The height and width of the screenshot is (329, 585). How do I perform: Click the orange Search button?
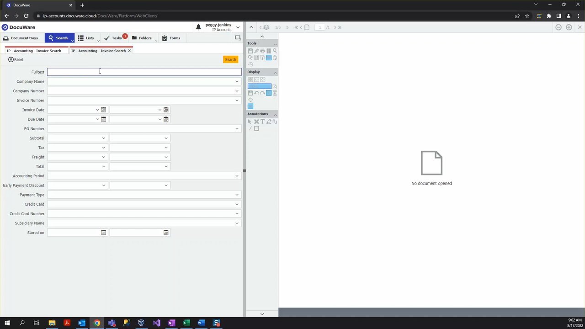click(230, 59)
